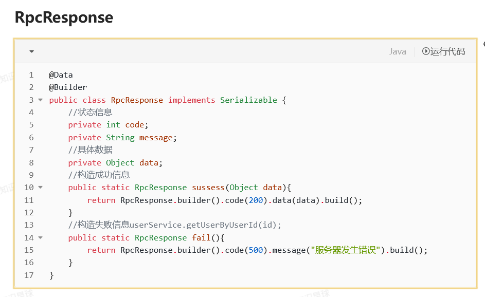Click the sussess method name
Screen dimensions: 485x297
pyautogui.click(x=208, y=188)
